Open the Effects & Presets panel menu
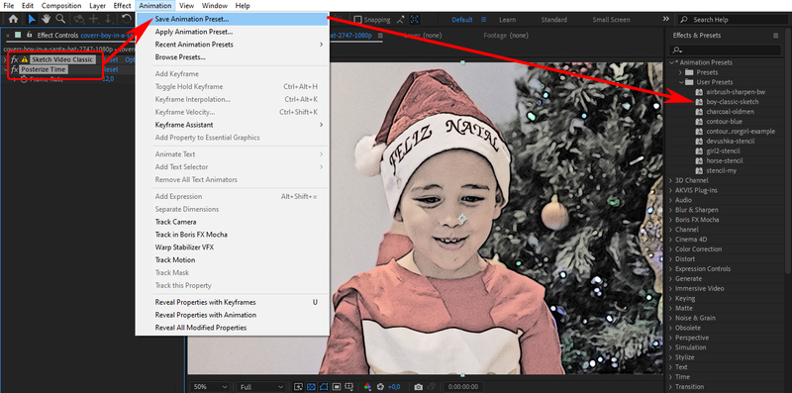Image resolution: width=792 pixels, height=393 pixels. 776,36
